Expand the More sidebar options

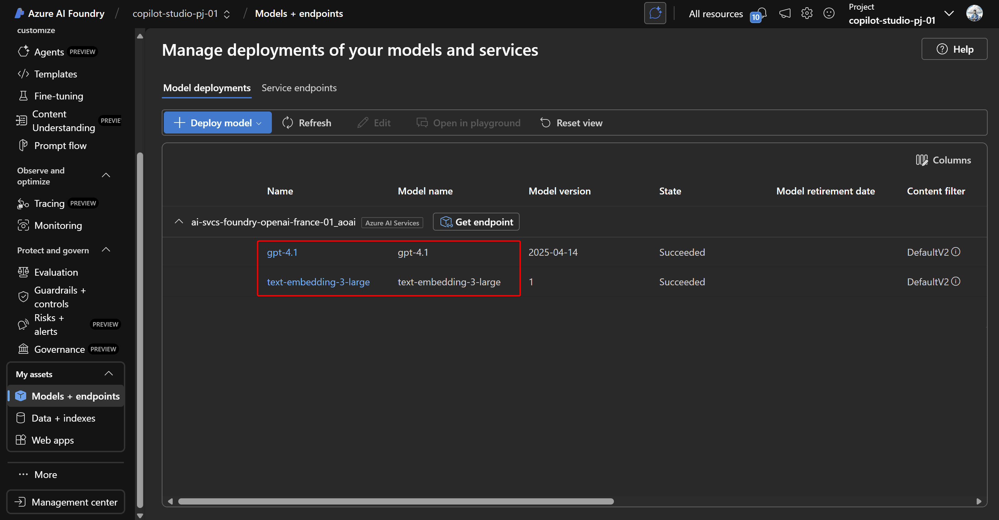coord(38,474)
